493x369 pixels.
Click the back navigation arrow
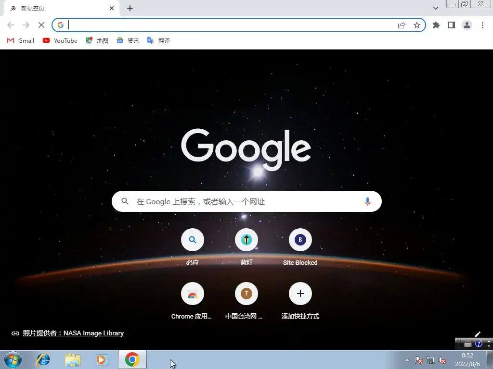pos(11,25)
